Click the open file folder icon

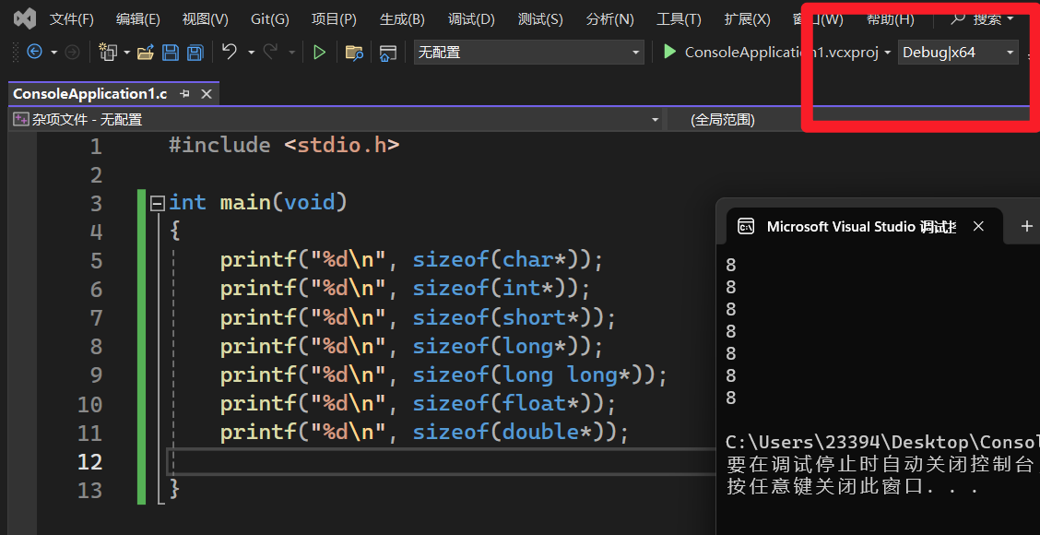pos(145,53)
